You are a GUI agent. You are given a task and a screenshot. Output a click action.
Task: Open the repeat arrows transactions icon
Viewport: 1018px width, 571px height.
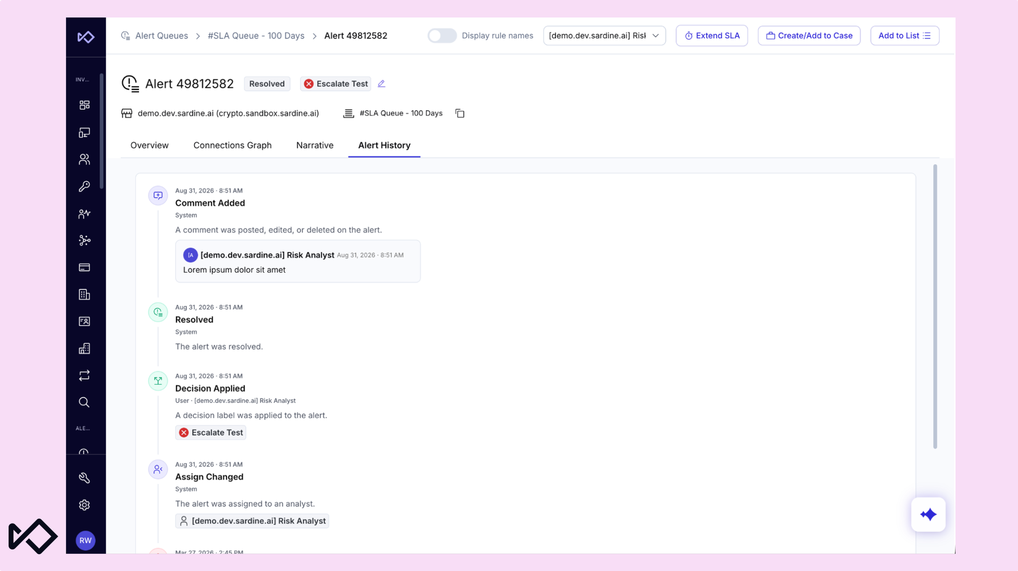(x=84, y=375)
